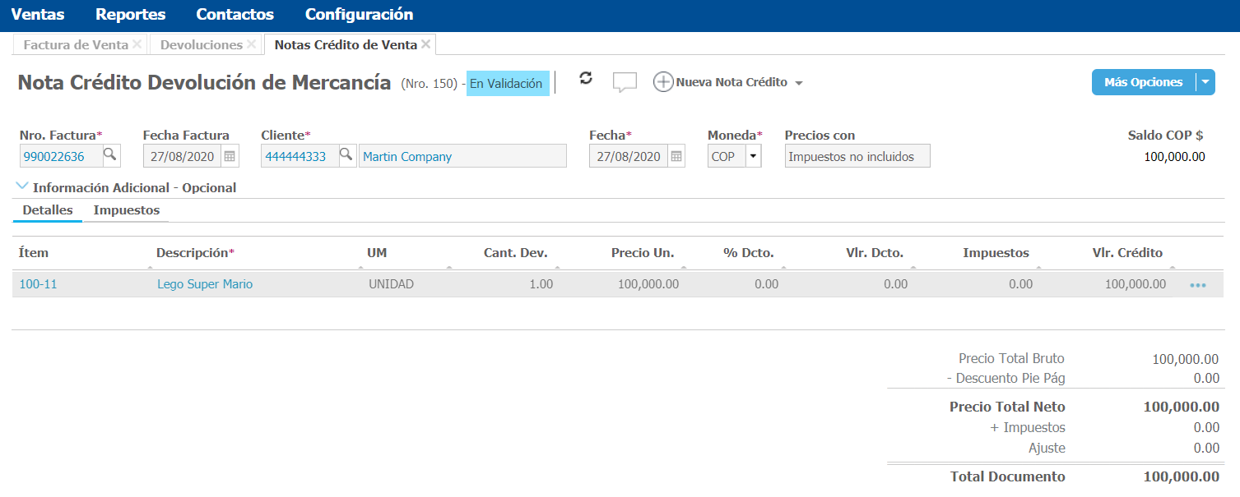Image resolution: width=1240 pixels, height=497 pixels.
Task: Open the Fecha Factura calendar picker
Action: pos(230,156)
